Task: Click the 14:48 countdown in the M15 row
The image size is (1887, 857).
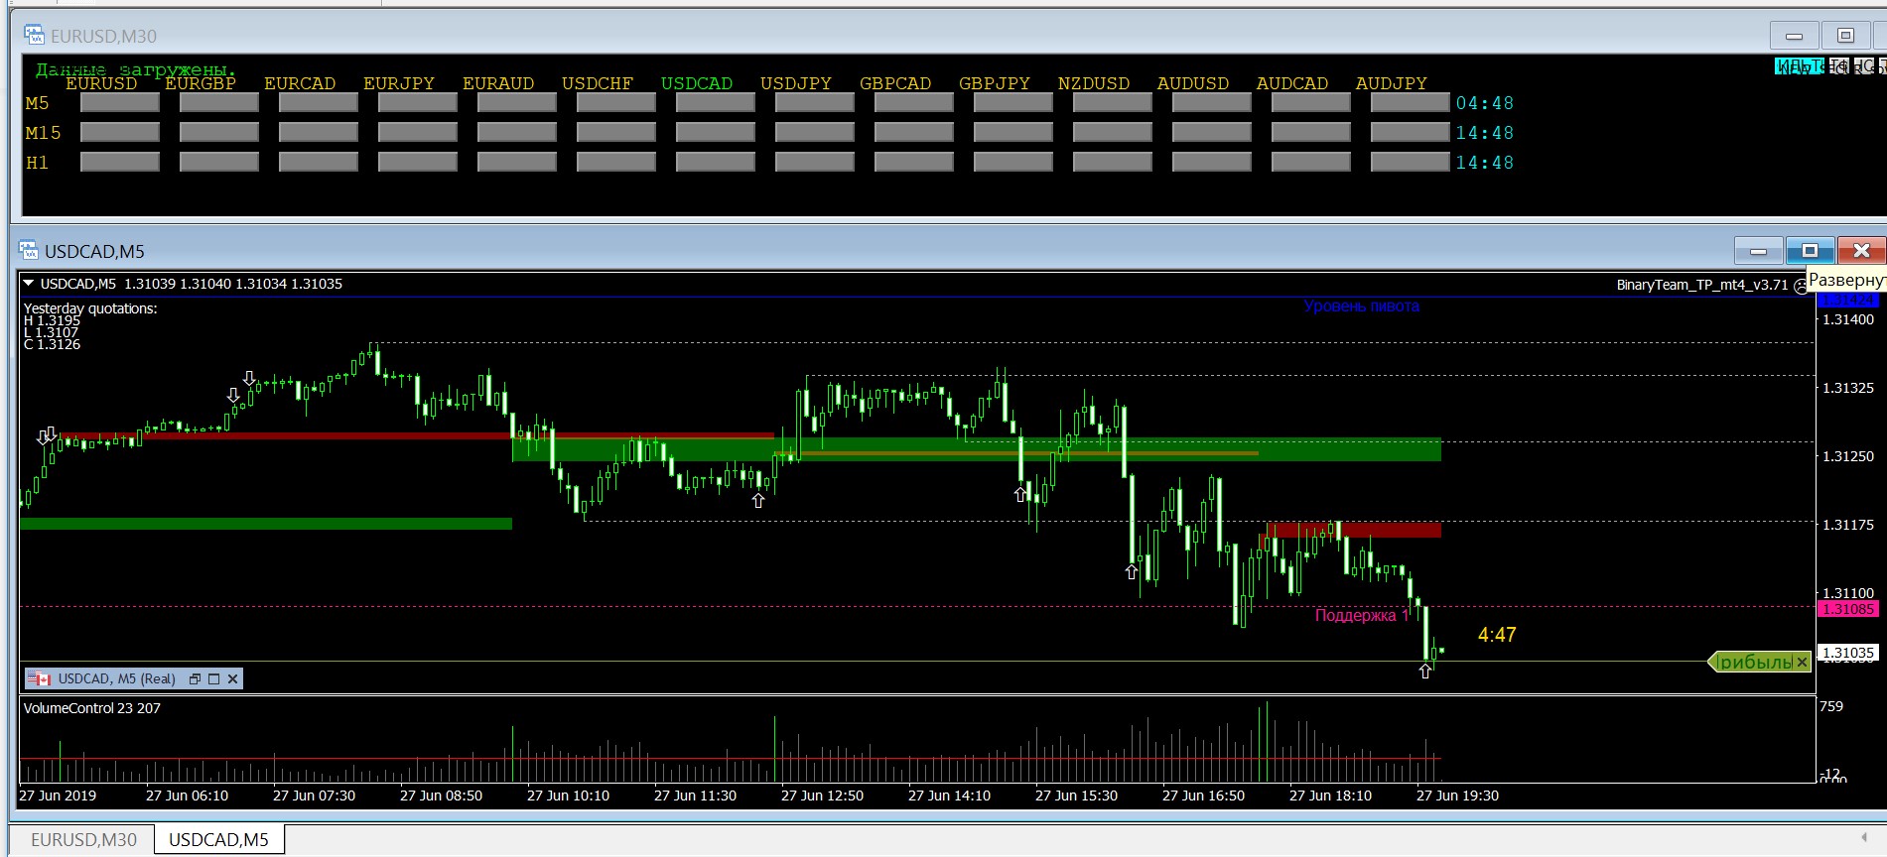Action: (x=1485, y=133)
